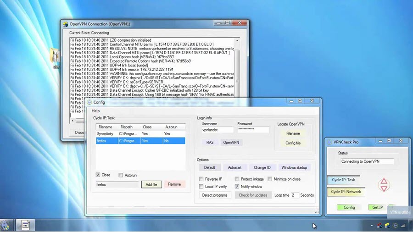Open the Help menu in Config
The width and height of the screenshot is (413, 232).
95,111
